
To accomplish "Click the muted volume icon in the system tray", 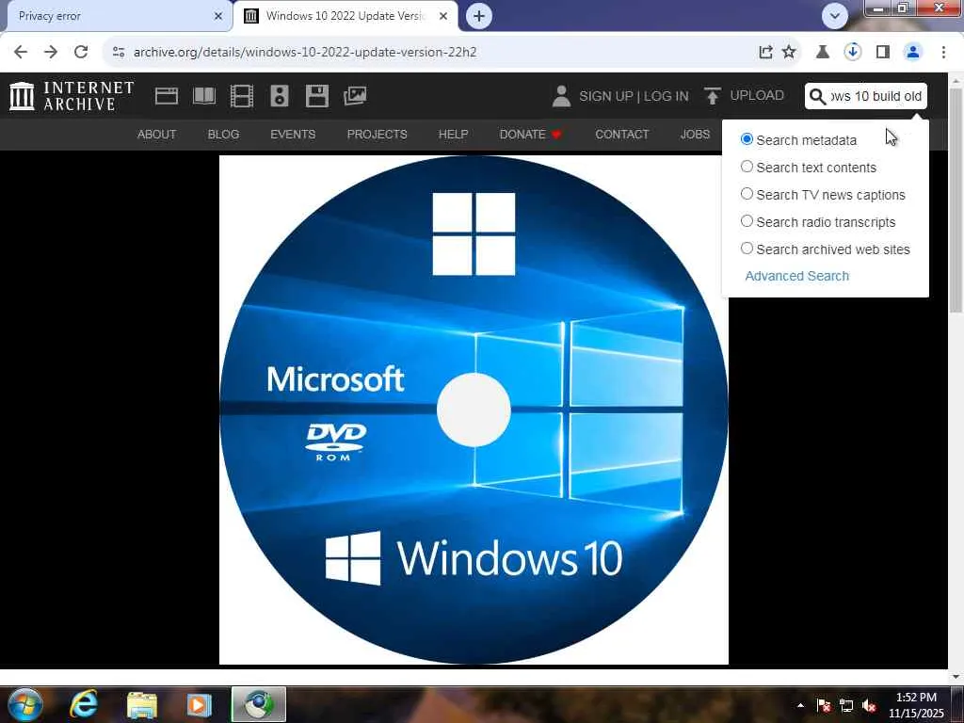I will (869, 706).
